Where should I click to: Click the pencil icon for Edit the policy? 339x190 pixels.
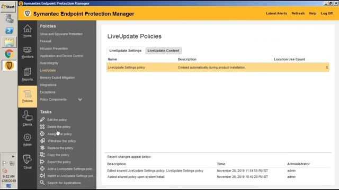tap(42, 120)
